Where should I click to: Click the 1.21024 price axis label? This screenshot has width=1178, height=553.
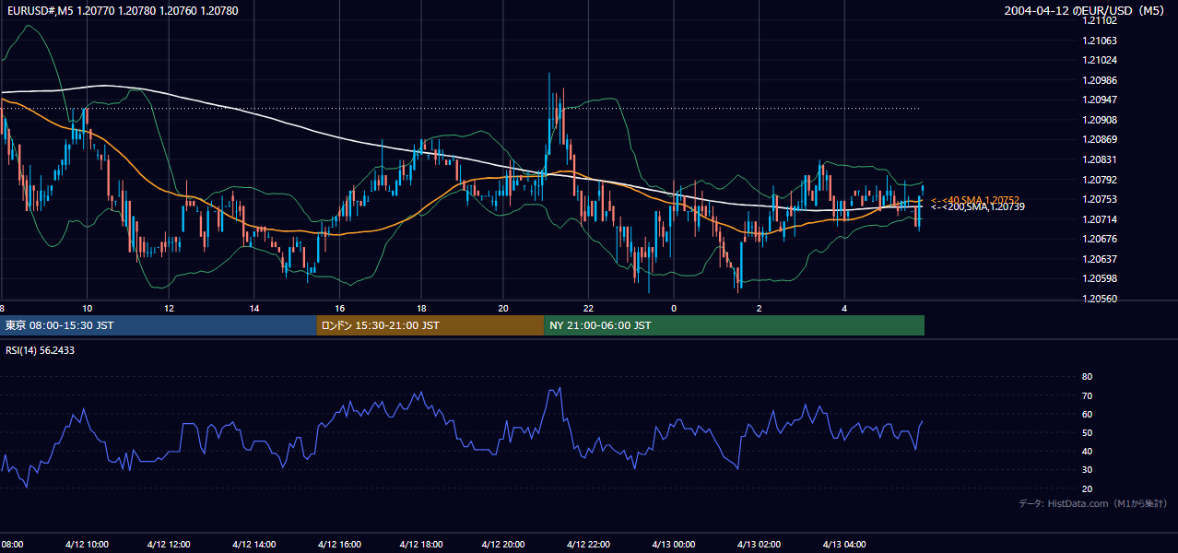1100,61
